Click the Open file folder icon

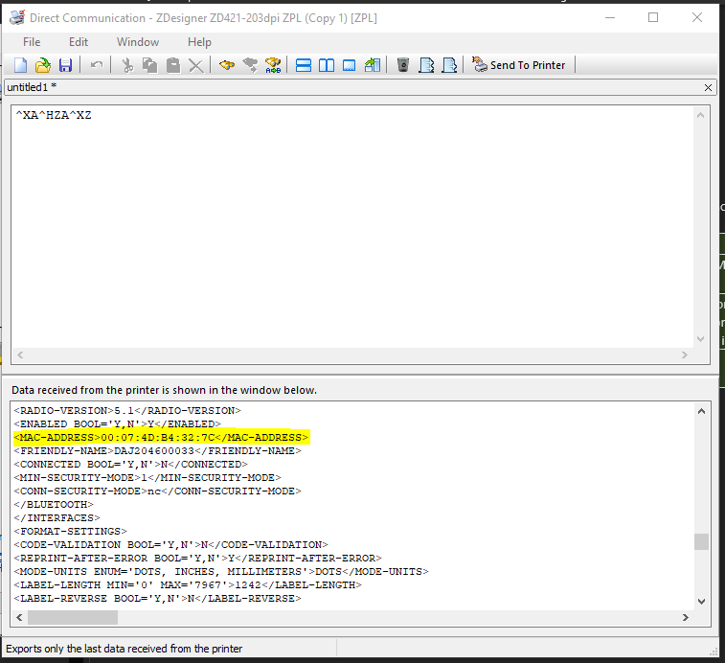click(x=43, y=65)
